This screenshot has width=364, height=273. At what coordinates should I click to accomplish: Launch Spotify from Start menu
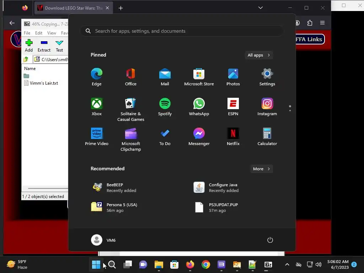click(165, 107)
